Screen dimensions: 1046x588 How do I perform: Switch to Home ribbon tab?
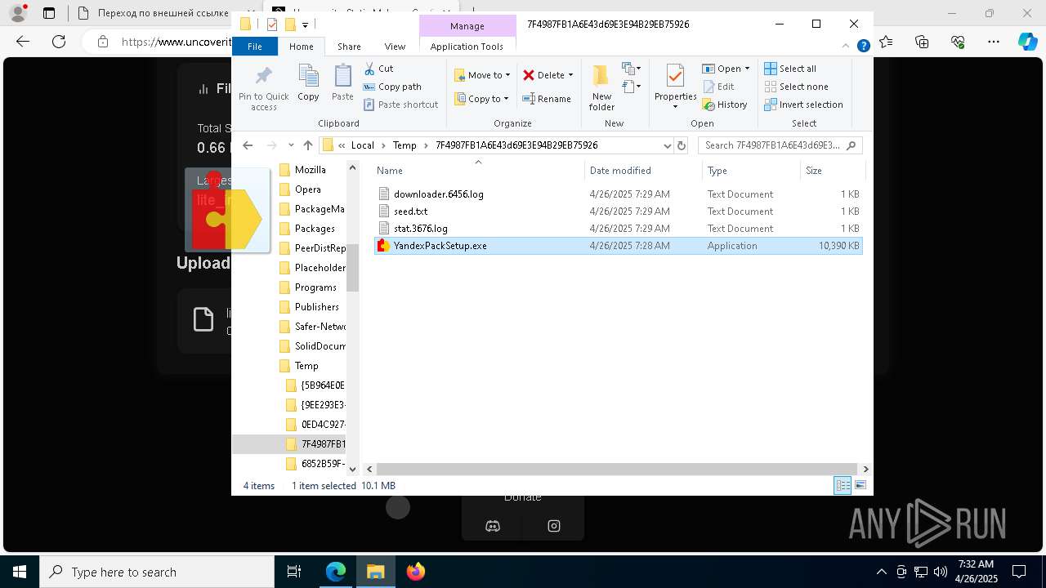coord(301,47)
